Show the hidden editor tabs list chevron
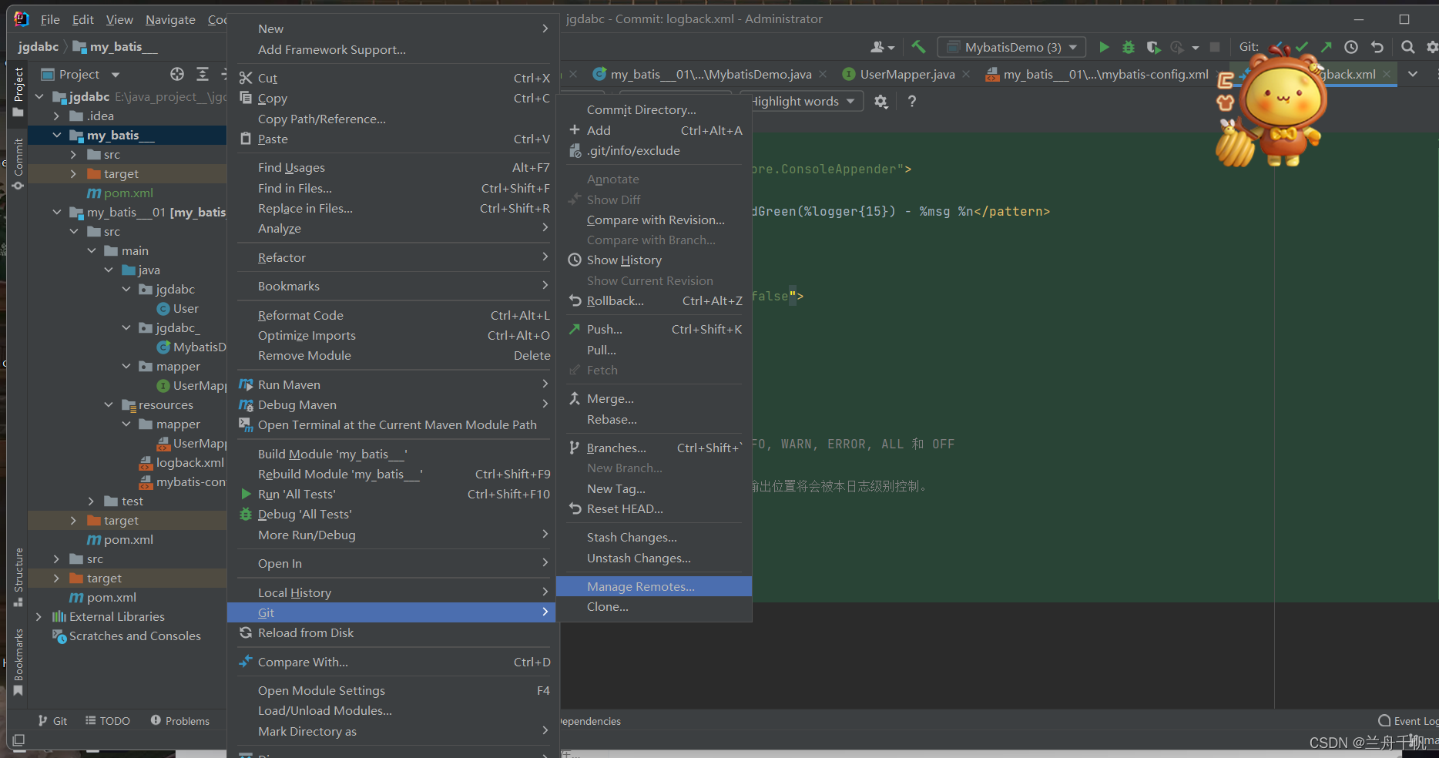 [x=1413, y=74]
